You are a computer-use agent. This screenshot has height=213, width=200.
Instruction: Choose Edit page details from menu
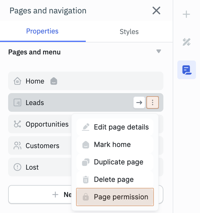tap(115, 127)
